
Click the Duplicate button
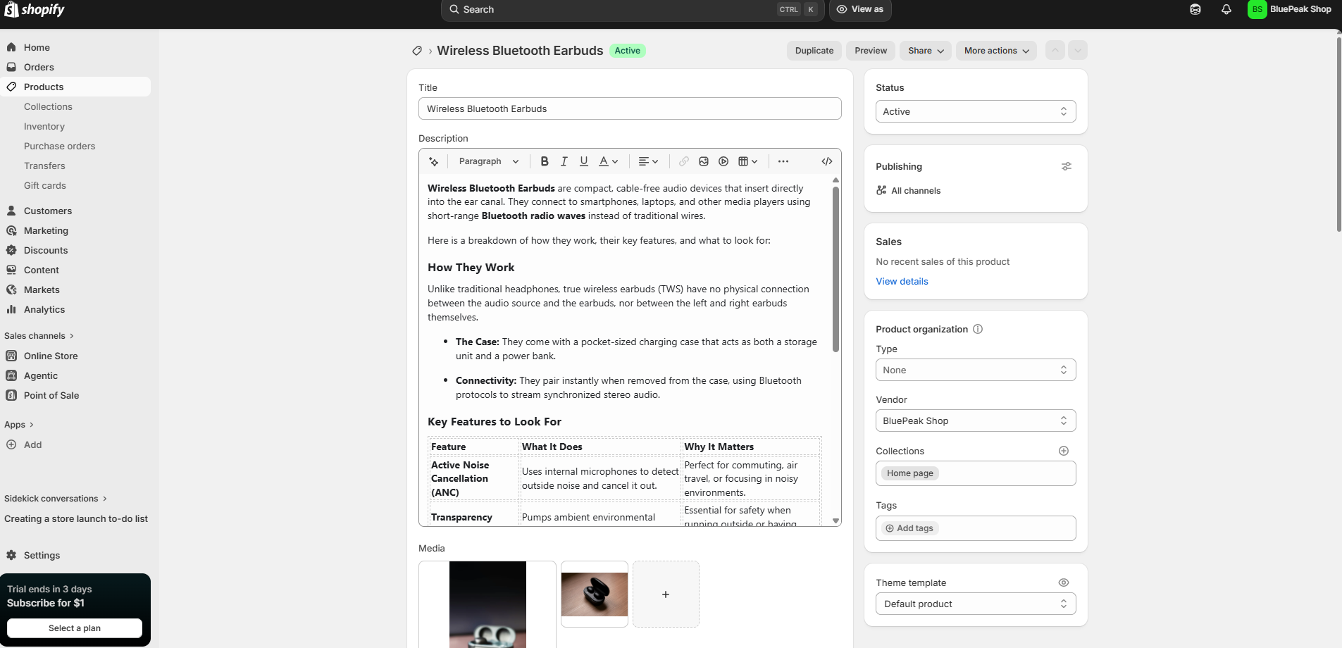pos(814,51)
